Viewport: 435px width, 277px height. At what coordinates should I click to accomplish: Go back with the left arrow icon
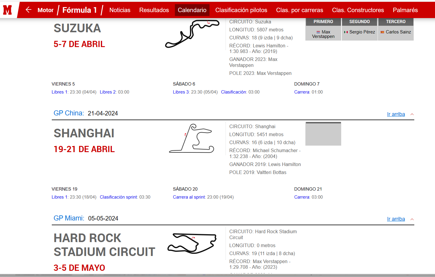pos(28,10)
